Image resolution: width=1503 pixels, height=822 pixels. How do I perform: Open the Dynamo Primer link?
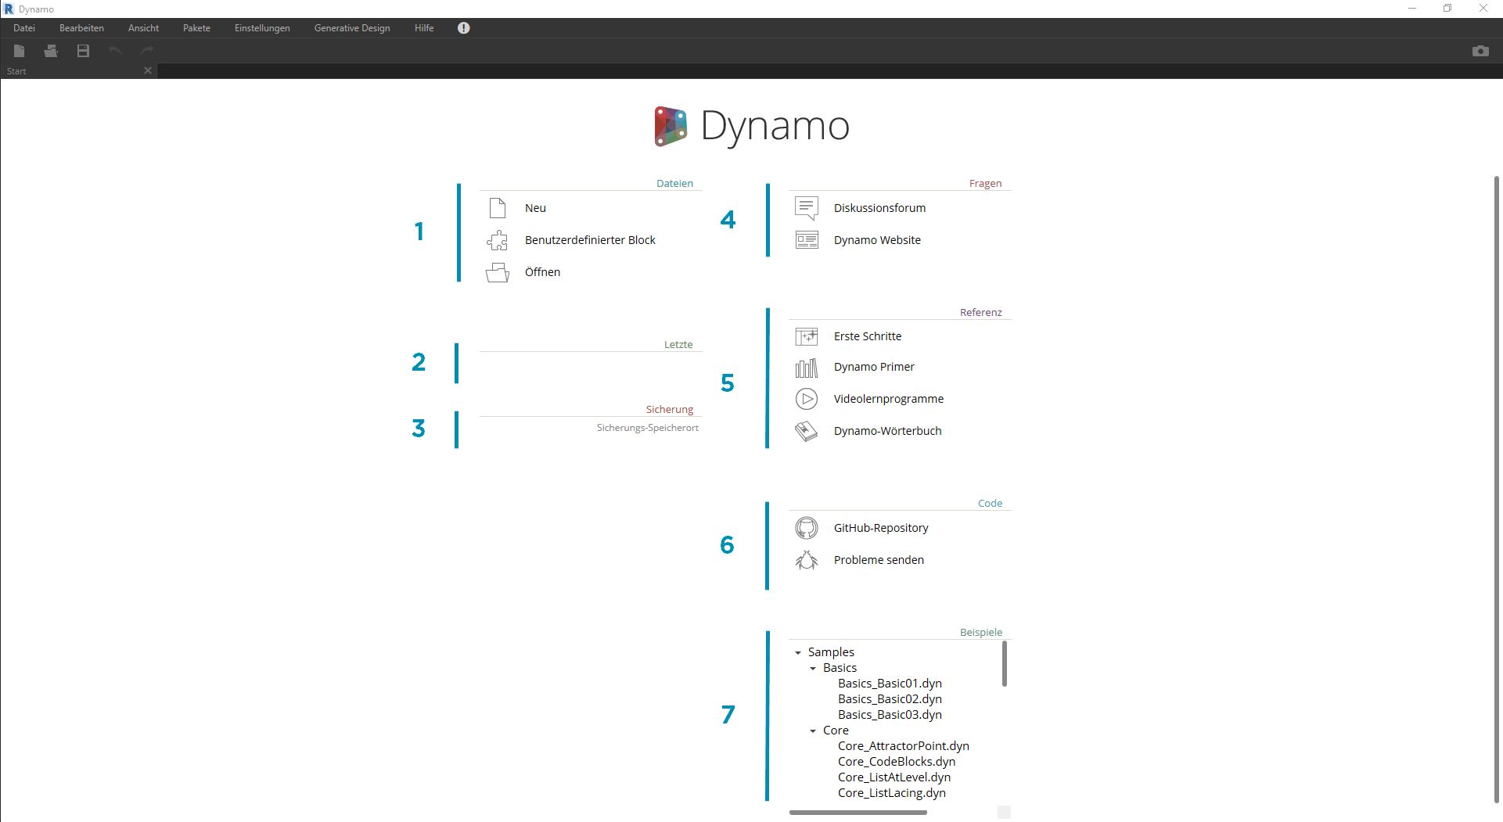[874, 367]
